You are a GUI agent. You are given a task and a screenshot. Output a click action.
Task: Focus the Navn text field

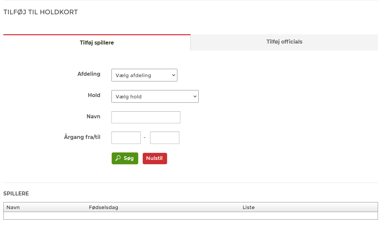tap(146, 117)
